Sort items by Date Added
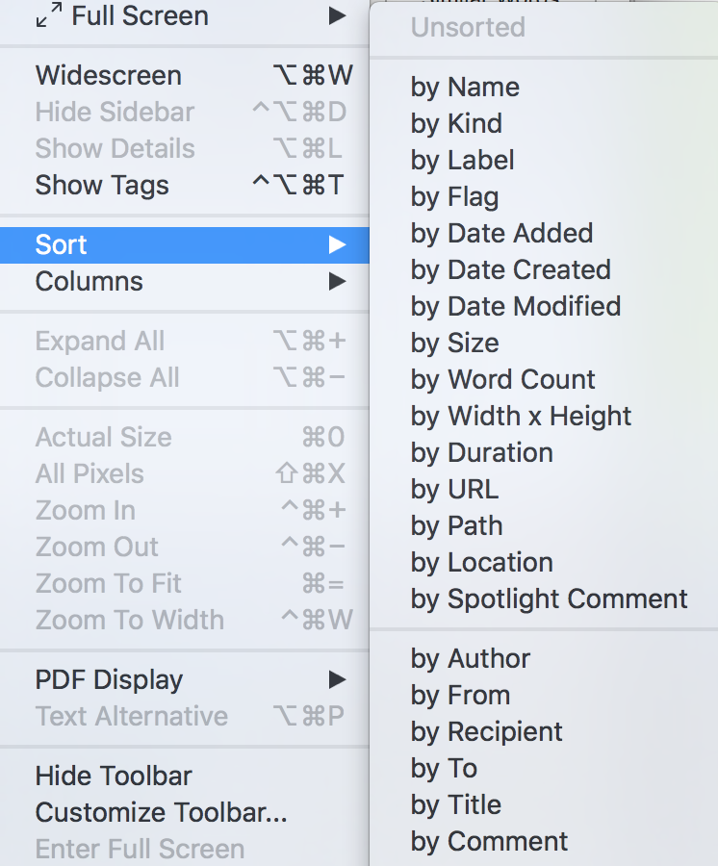 coord(544,233)
